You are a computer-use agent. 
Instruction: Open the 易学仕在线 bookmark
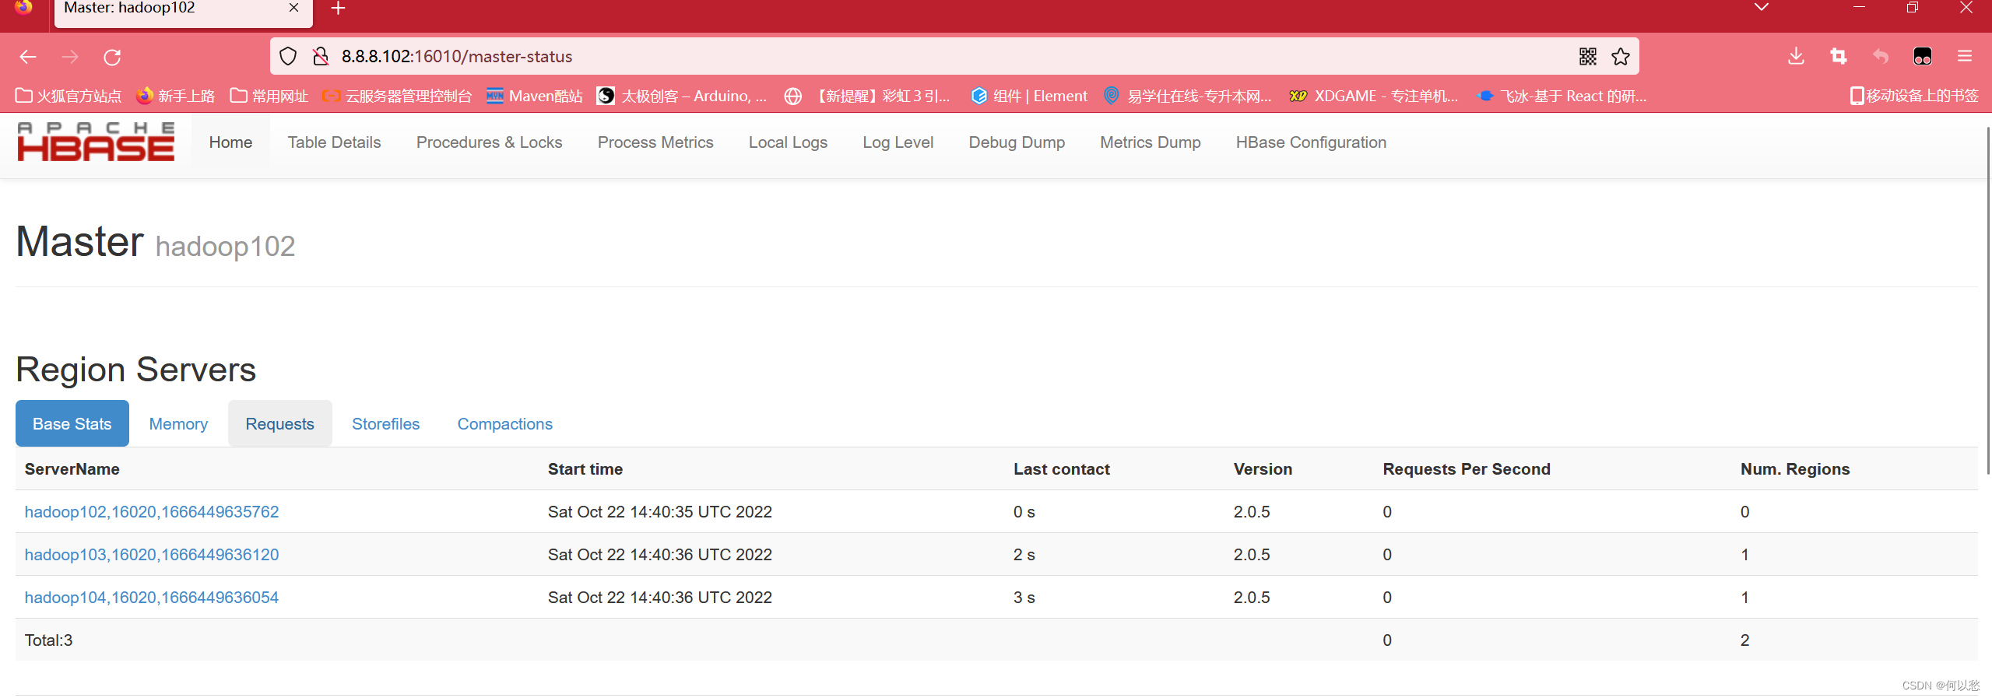coord(1188,96)
